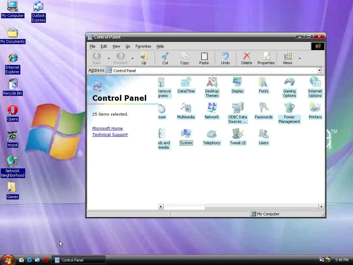
Task: Click the Windows logo throbber in menu bar
Action: [x=317, y=46]
